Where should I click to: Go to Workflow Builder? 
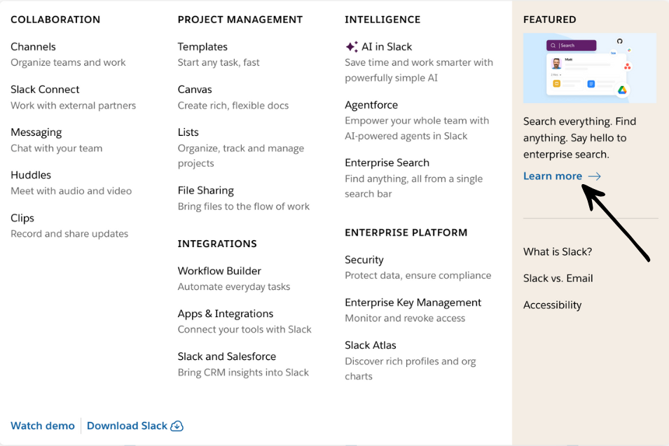[219, 270]
